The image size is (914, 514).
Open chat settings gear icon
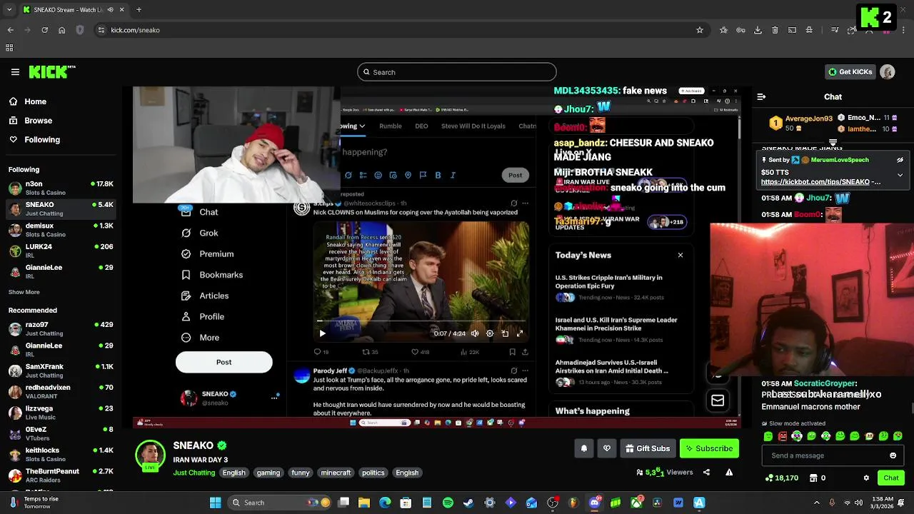coord(866,478)
